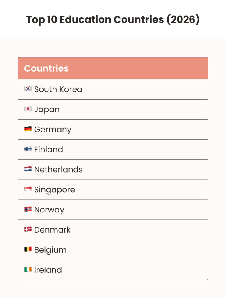
Task: Click the Netherlands country name
Action: pyautogui.click(x=58, y=170)
